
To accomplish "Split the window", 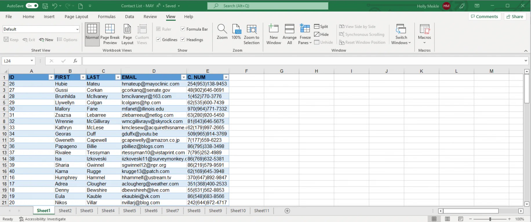I will (x=321, y=27).
